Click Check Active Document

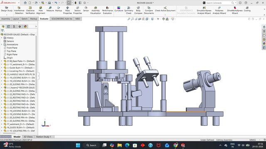(165, 9)
